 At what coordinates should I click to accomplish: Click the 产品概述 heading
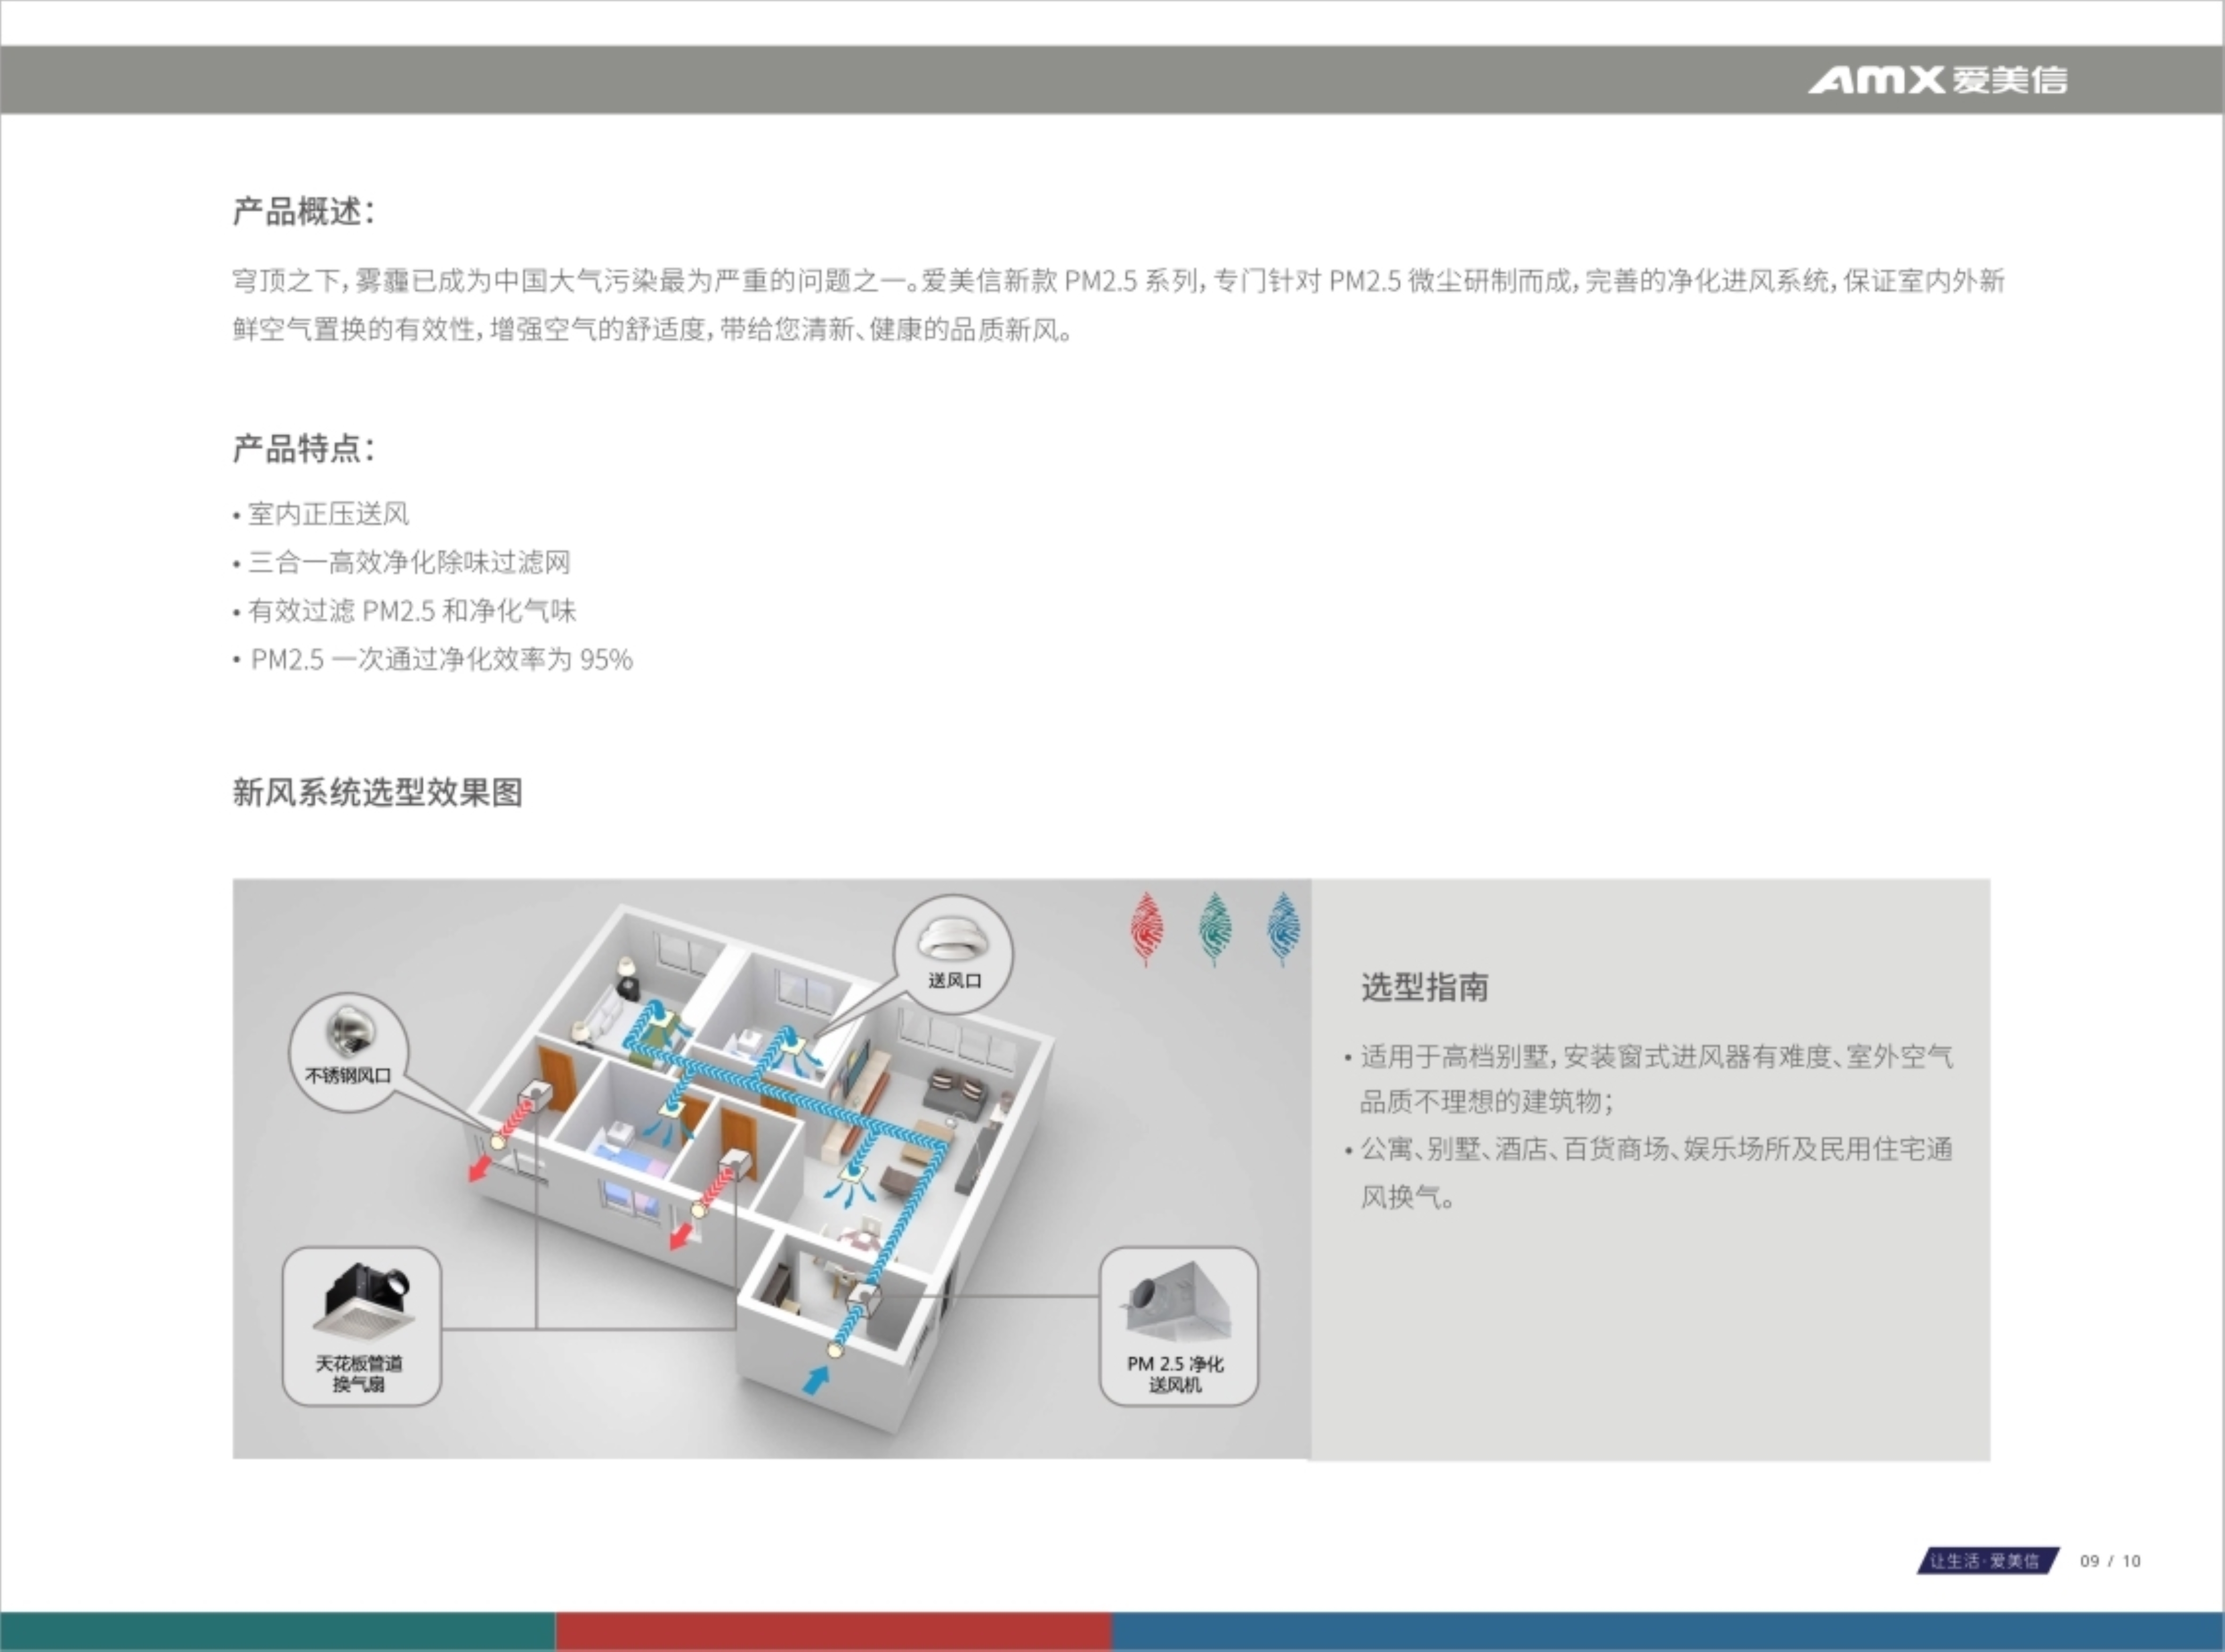(303, 211)
